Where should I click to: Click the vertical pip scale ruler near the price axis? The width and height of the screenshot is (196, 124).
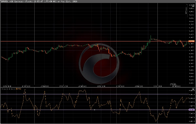(x=187, y=11)
